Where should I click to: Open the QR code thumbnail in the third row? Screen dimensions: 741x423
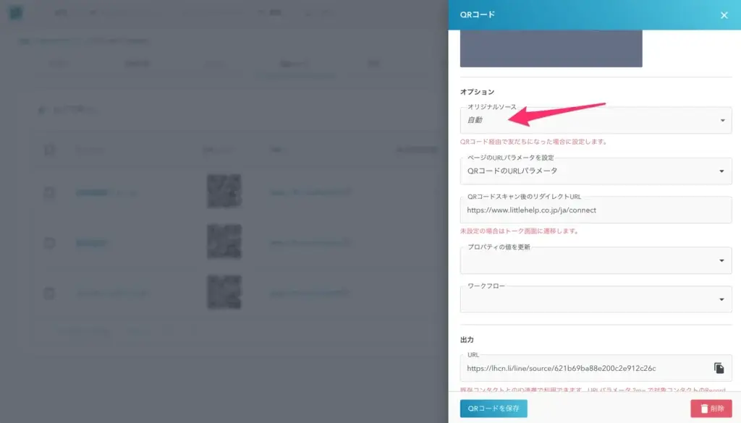click(224, 293)
